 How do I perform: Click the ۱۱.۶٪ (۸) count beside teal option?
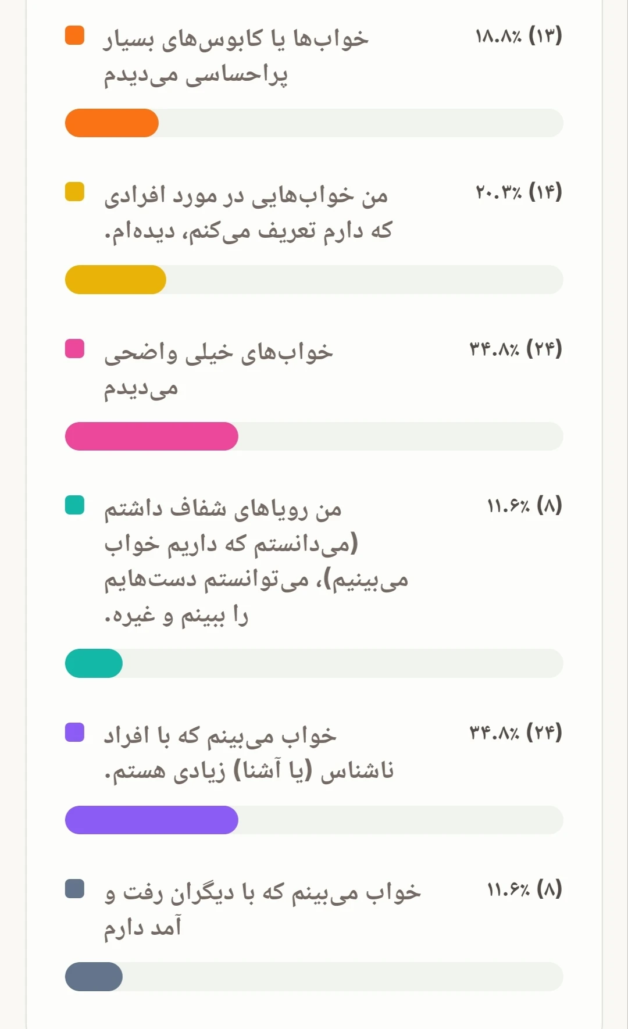524,506
